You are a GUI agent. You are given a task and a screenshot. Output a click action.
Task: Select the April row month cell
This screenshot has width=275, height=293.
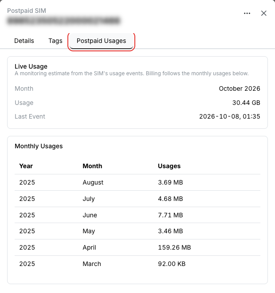89,247
